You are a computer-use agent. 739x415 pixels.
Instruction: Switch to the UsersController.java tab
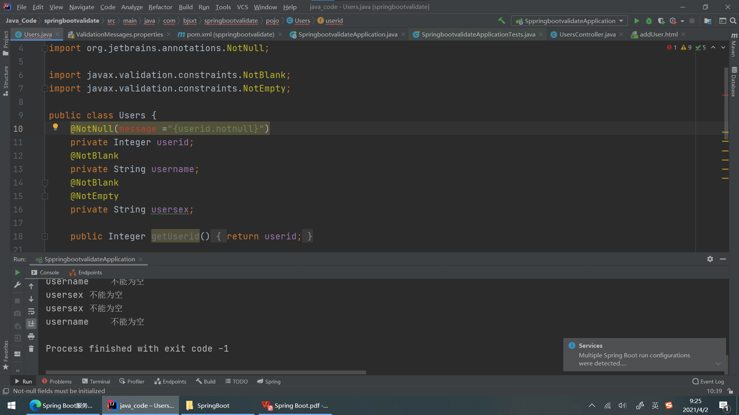click(587, 35)
